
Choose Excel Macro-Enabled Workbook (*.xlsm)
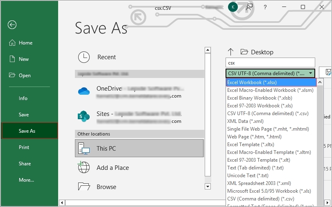pyautogui.click(x=271, y=90)
